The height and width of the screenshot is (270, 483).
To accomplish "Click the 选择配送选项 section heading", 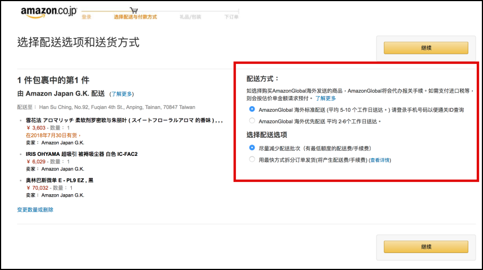I will (267, 134).
